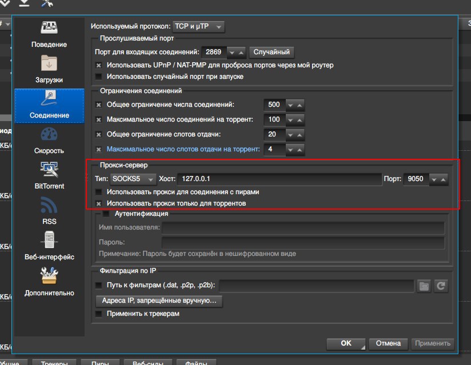Toggle the global upload slots limit checkbox

pos(98,134)
